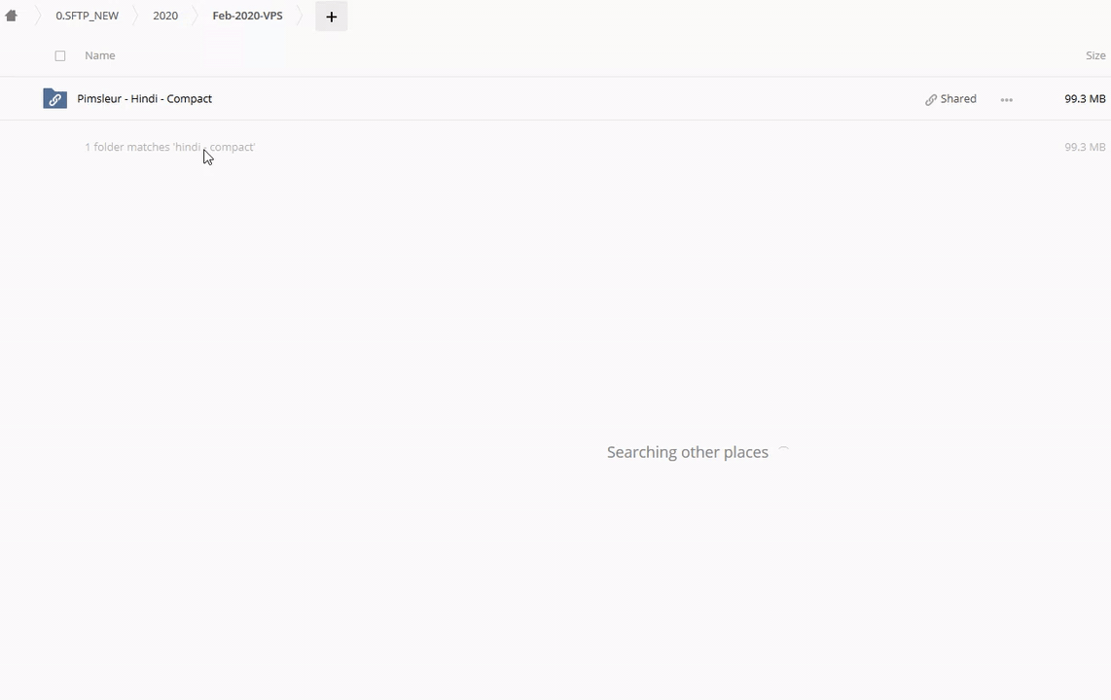Click the 'Searching other places' status text
Image resolution: width=1111 pixels, height=700 pixels.
click(x=687, y=452)
